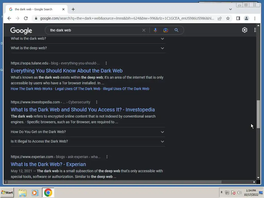Close 'the dark web - Google Search' tab
The width and height of the screenshot is (264, 198).
click(x=63, y=9)
